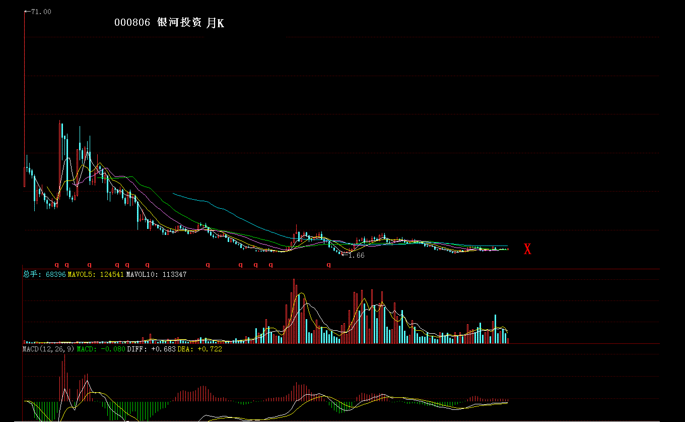Click the q marker nearest the 1.66 label
Screen dimensions: 685x422
[328, 264]
